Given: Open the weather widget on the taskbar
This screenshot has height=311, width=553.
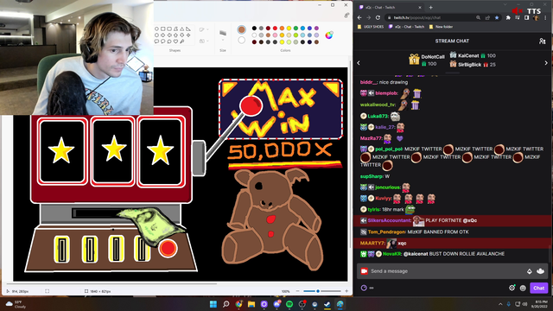Looking at the screenshot, I should point(16,304).
